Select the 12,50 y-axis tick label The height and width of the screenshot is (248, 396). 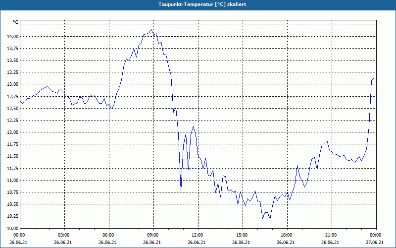(x=12, y=108)
